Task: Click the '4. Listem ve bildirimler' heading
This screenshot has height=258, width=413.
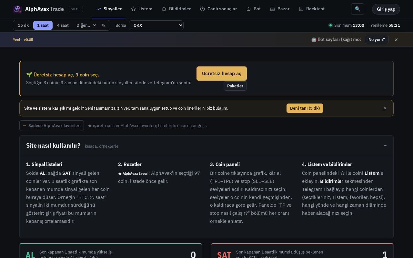Action: (327, 164)
